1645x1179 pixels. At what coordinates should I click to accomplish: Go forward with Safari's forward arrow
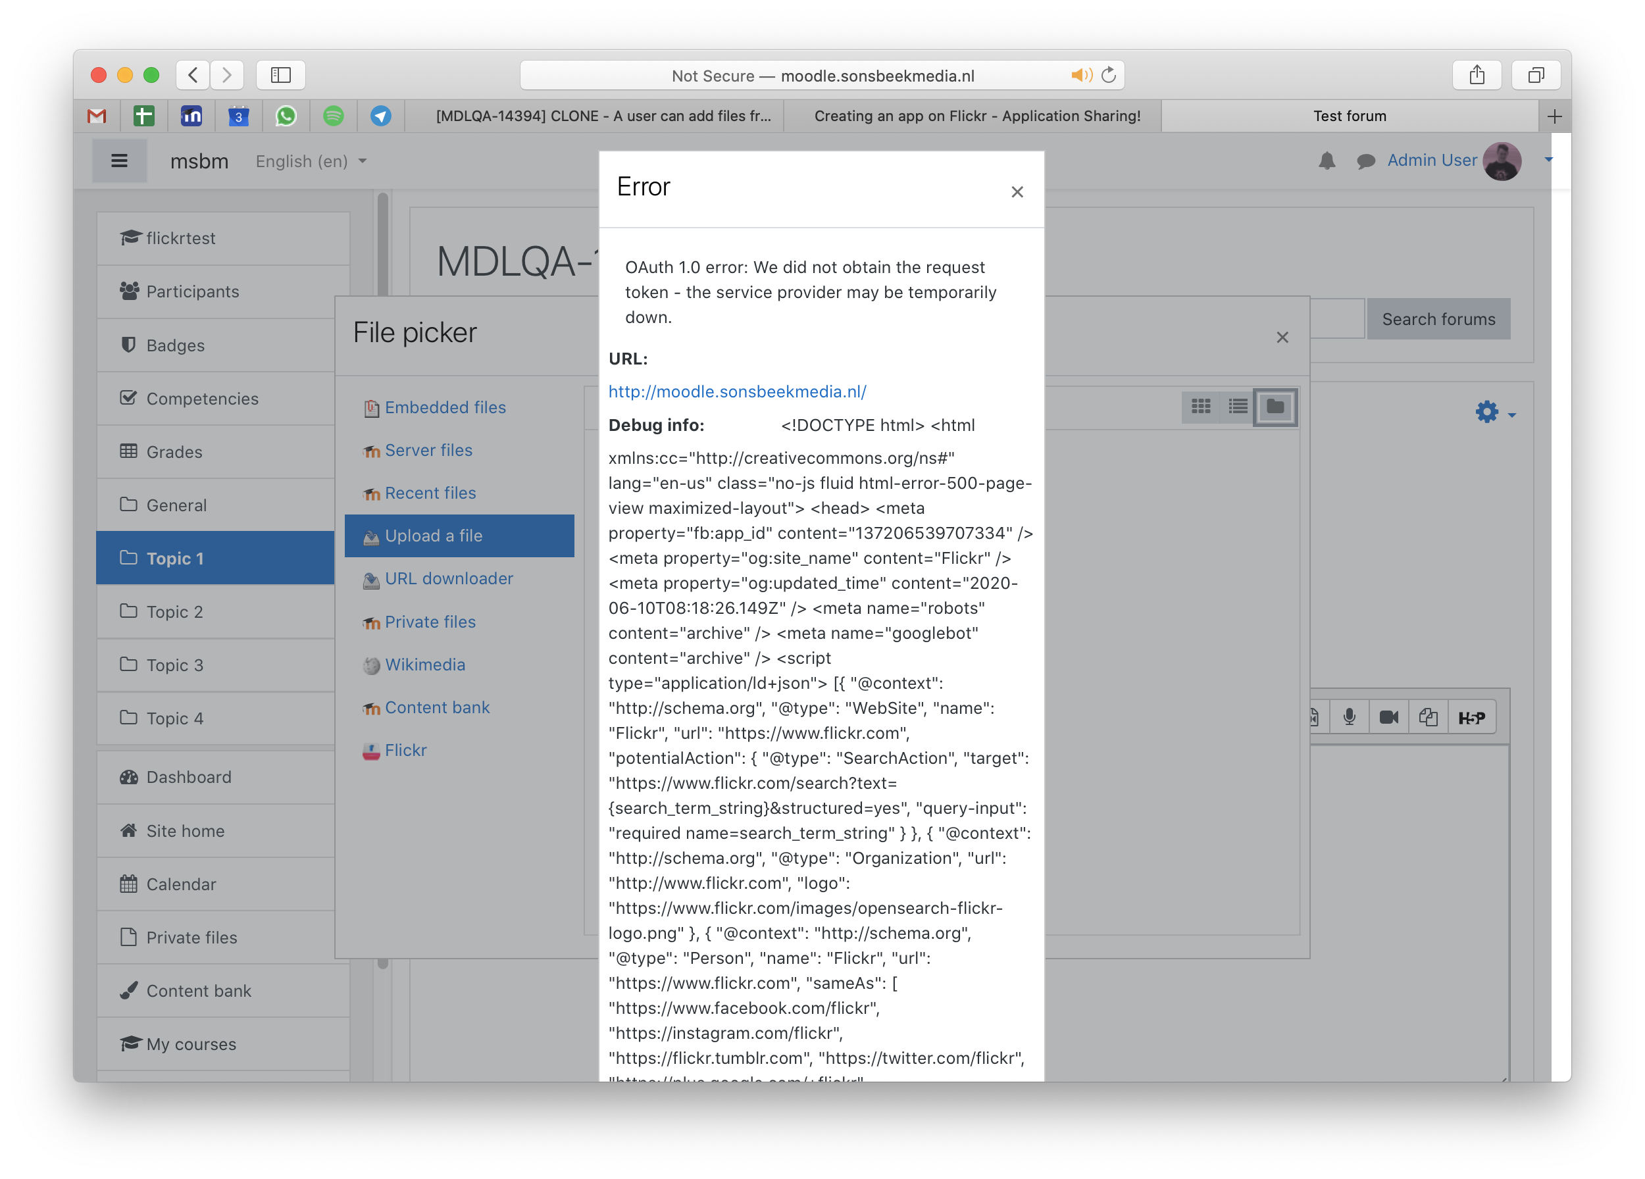tap(227, 75)
